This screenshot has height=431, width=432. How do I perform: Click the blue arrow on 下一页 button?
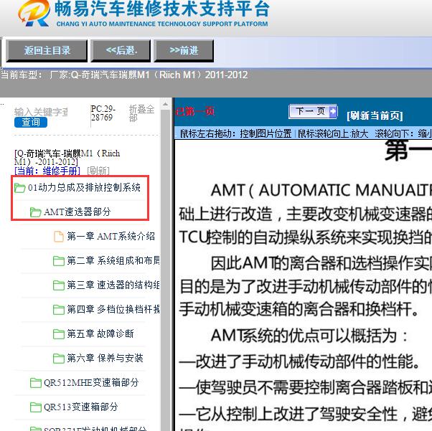coord(333,112)
